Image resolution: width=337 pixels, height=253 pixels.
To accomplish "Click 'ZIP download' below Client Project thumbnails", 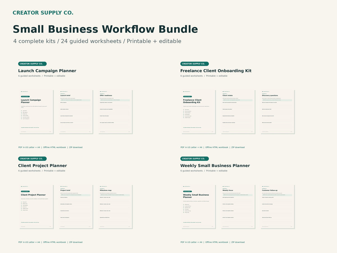I will click(x=76, y=242).
